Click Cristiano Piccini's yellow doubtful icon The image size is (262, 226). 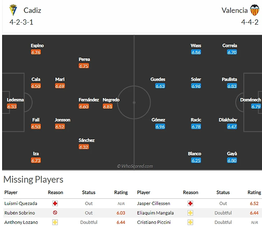(190, 222)
